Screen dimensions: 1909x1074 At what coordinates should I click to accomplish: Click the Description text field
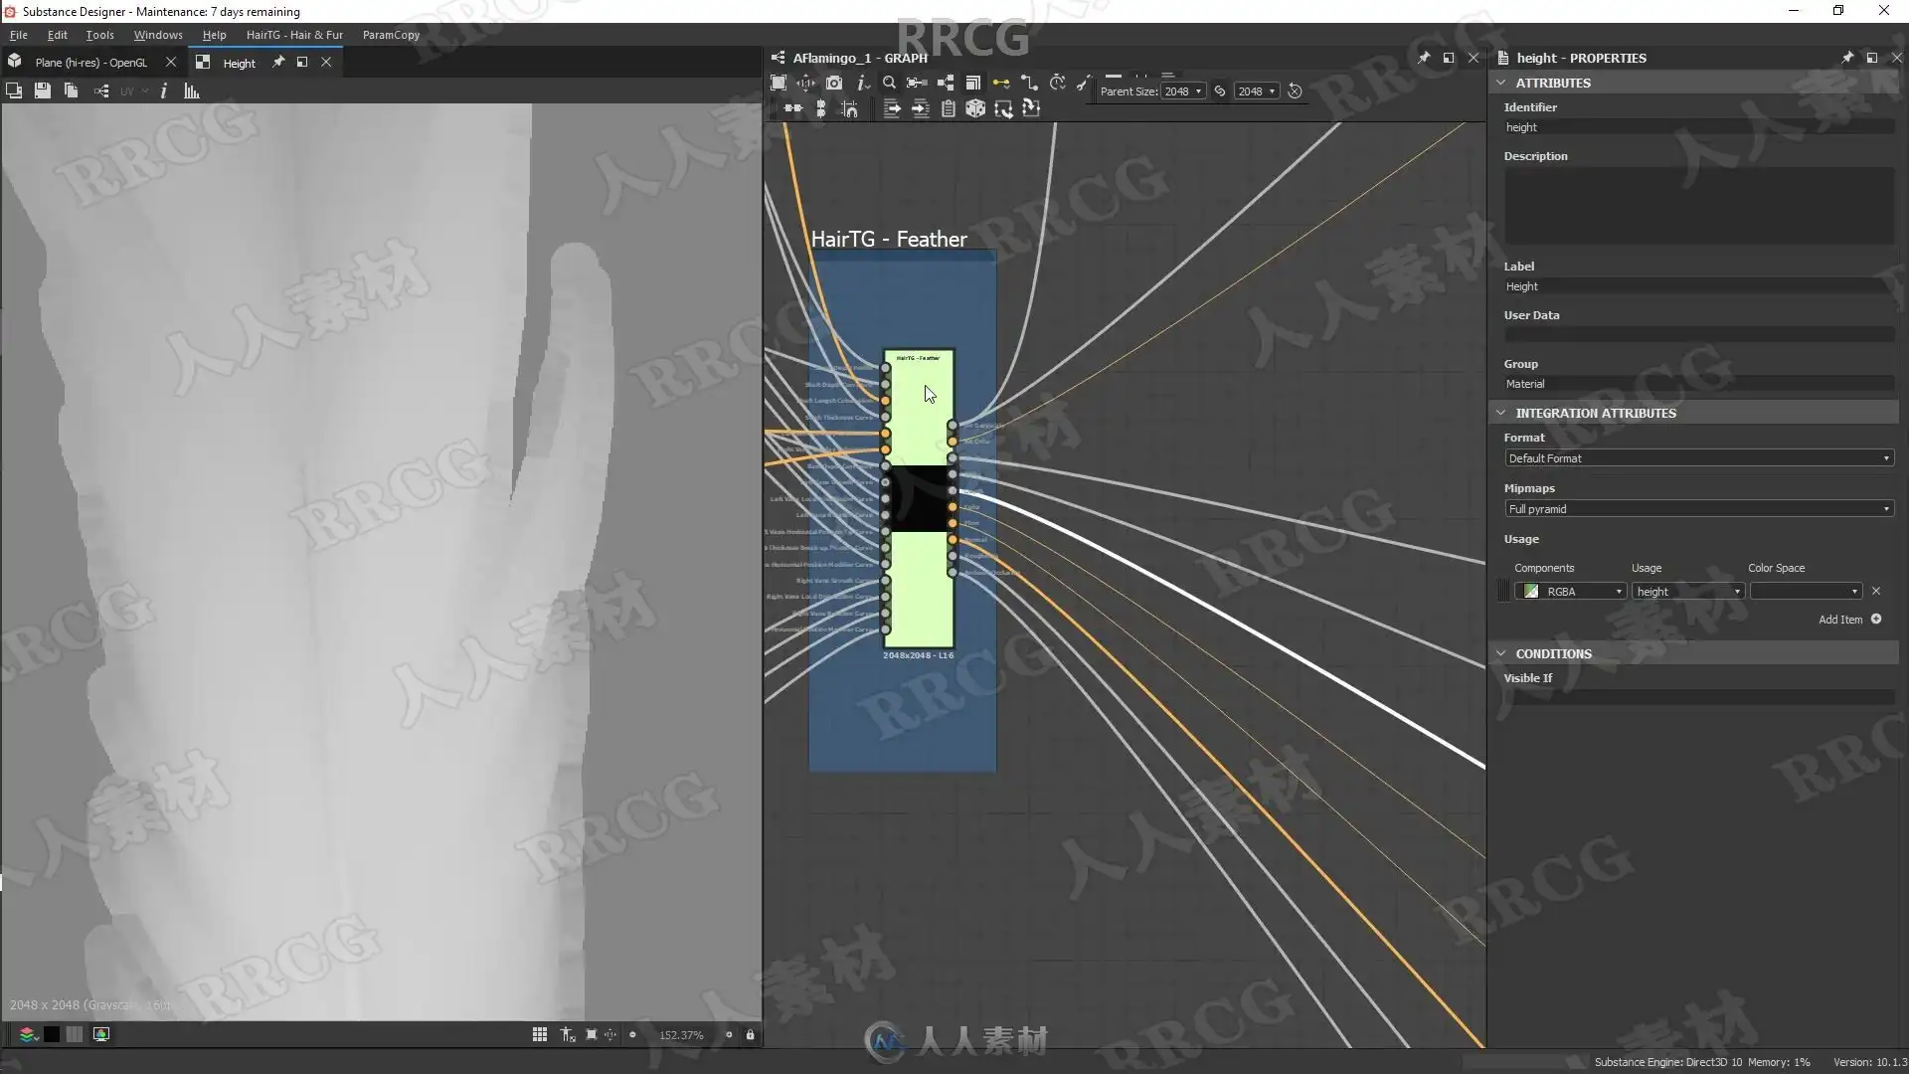point(1698,206)
